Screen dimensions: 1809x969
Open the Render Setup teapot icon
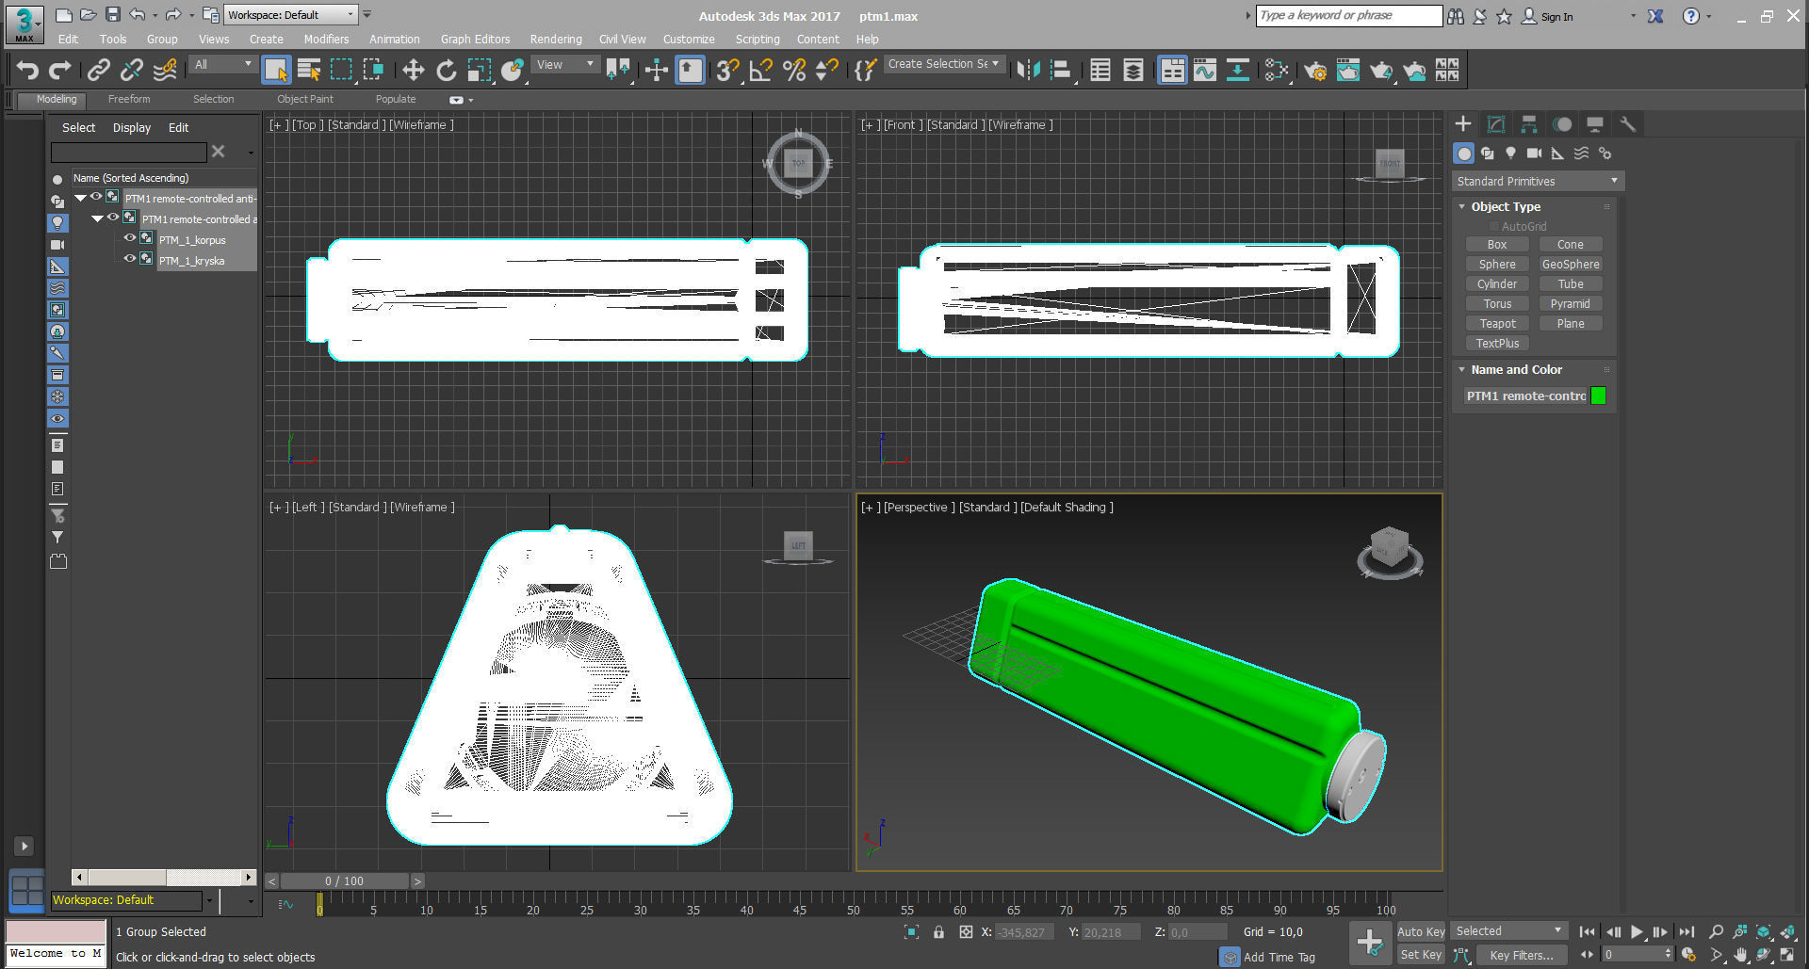pyautogui.click(x=1315, y=70)
